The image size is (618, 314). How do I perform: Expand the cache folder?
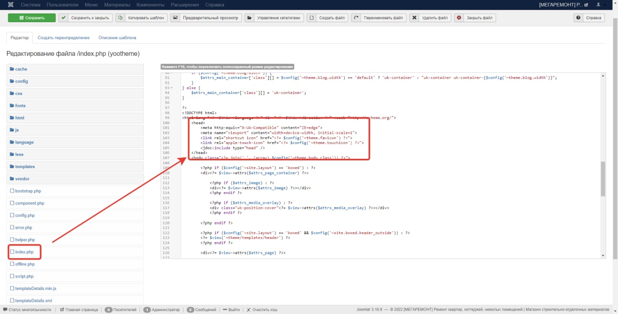75,69
